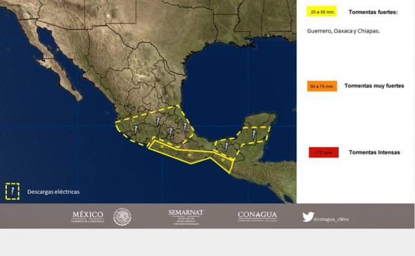Click the lightning icon in the Descargas eléctricas legend

[12, 191]
